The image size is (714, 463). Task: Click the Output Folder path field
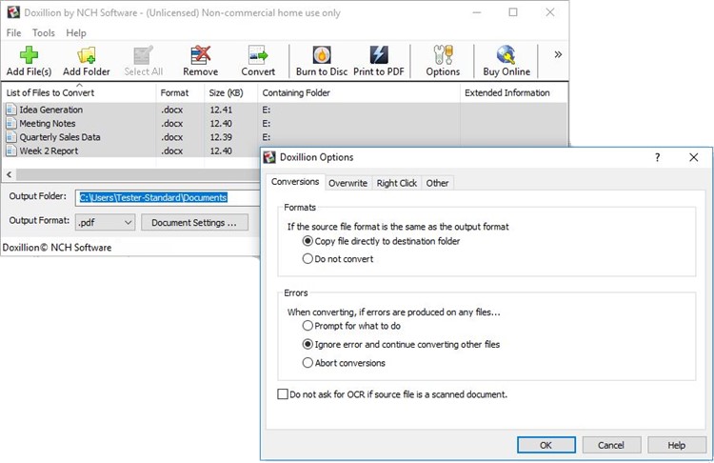coord(168,197)
